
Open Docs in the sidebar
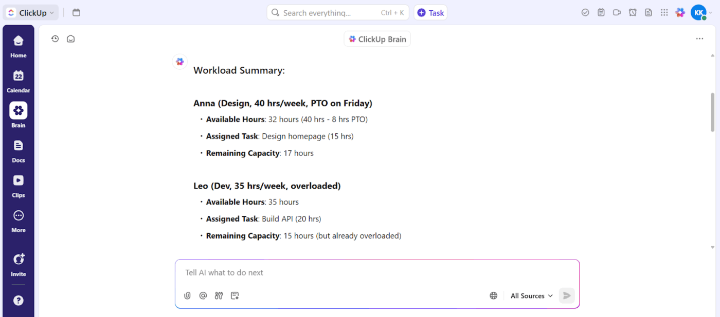[x=19, y=151]
